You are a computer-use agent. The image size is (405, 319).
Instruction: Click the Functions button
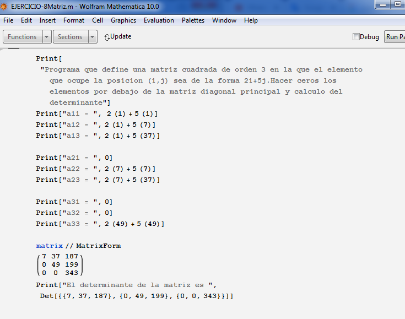click(x=23, y=37)
